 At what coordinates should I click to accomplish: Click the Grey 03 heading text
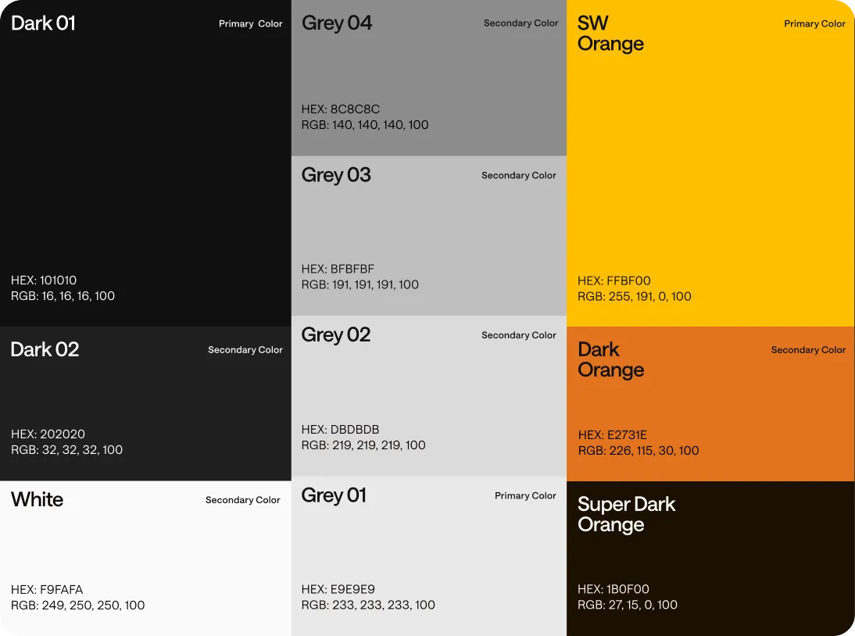[336, 175]
